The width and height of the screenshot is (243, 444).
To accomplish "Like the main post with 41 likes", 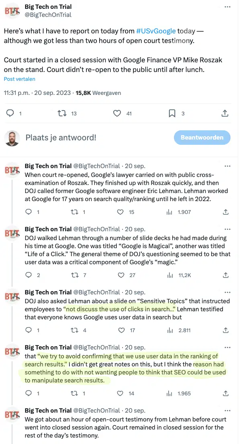I will 117,113.
